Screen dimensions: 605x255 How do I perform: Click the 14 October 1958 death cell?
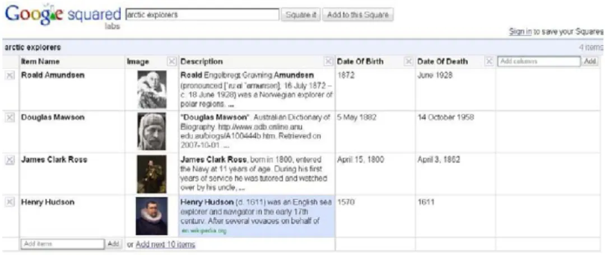pyautogui.click(x=446, y=117)
